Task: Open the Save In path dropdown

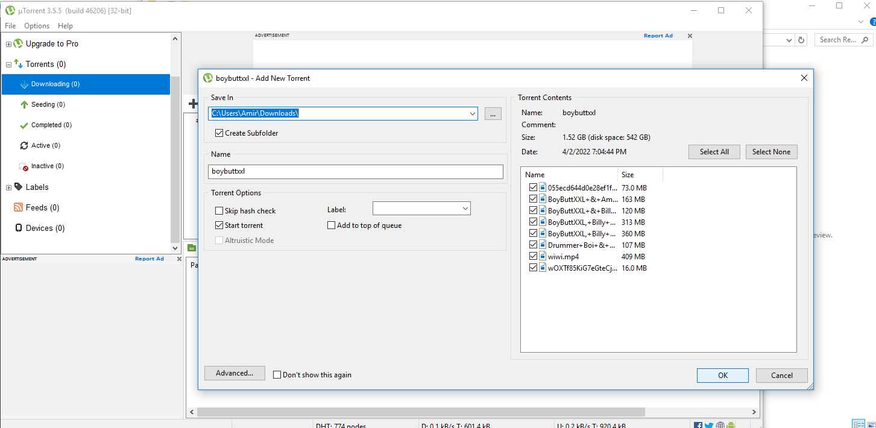Action: (472, 113)
